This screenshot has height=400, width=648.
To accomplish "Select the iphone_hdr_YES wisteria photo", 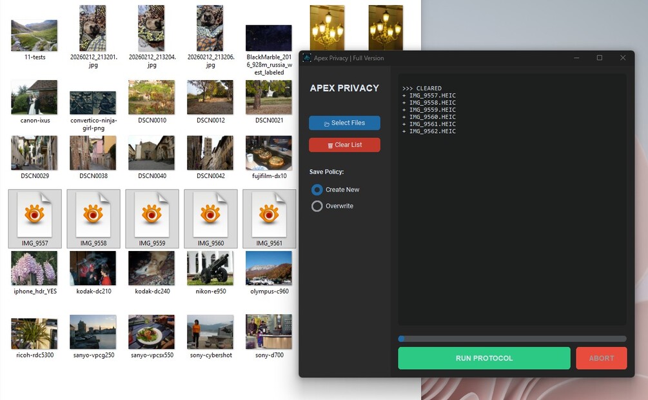I will [34, 268].
